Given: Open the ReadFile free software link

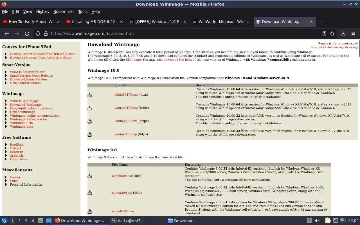Looking at the screenshot, I should [x=17, y=152].
